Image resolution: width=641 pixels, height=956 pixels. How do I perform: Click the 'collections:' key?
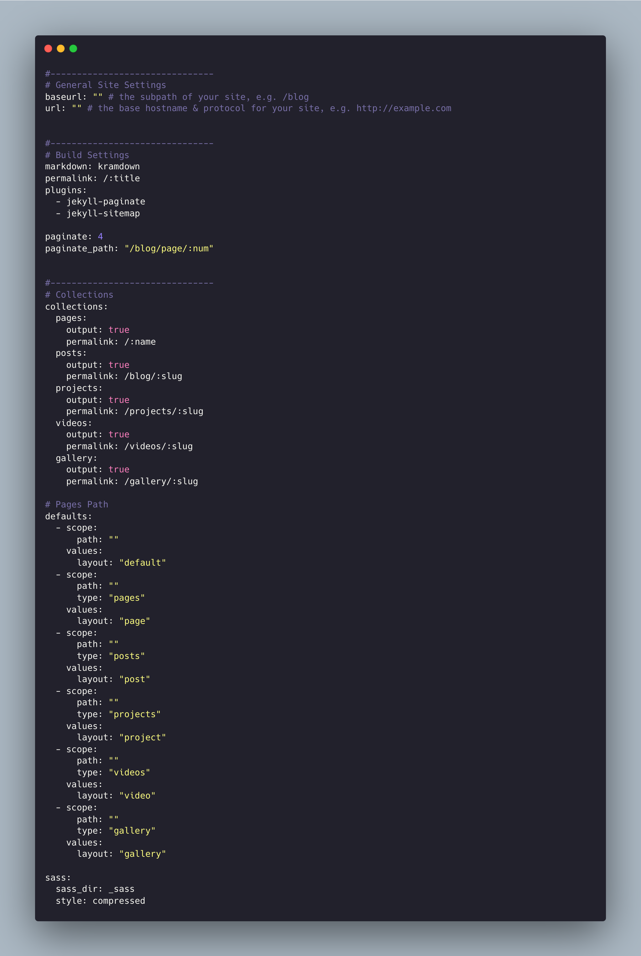76,307
